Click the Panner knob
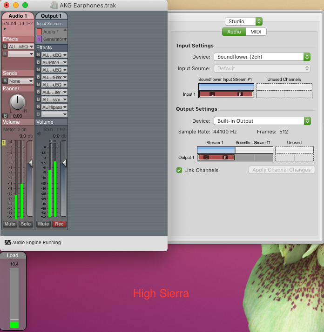 (x=17, y=102)
